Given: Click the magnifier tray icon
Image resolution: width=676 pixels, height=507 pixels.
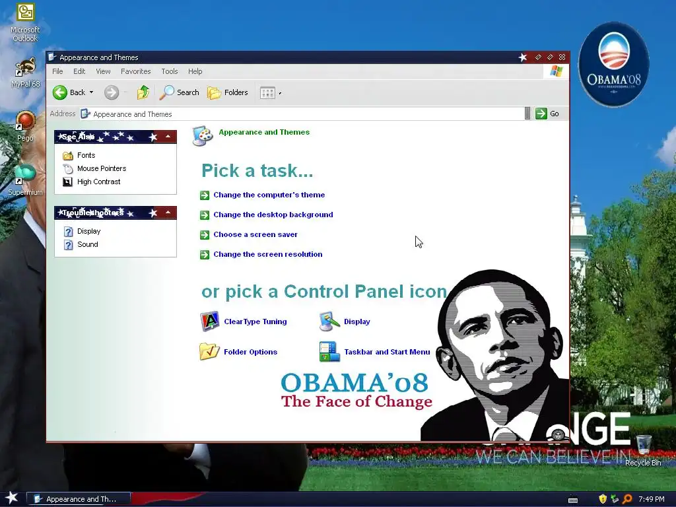Looking at the screenshot, I should pos(627,499).
